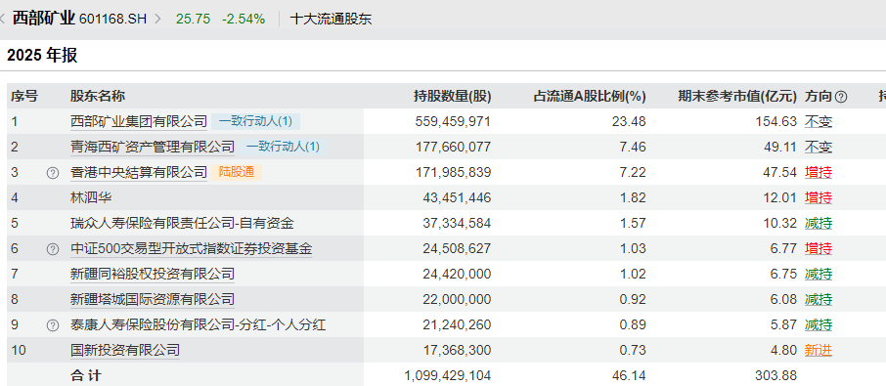
Task: Click total shares 1,099,429,104
Action: pos(448,376)
